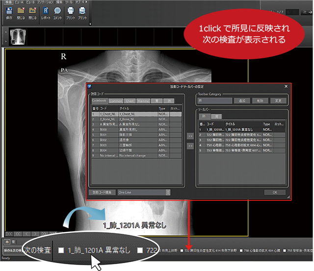
Task: Select the chest X-ray thumbnail
Action: (x=18, y=36)
